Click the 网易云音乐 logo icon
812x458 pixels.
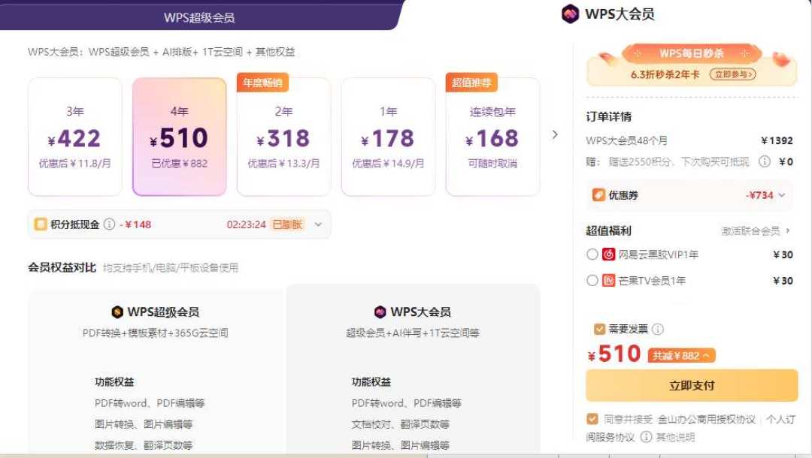point(608,255)
